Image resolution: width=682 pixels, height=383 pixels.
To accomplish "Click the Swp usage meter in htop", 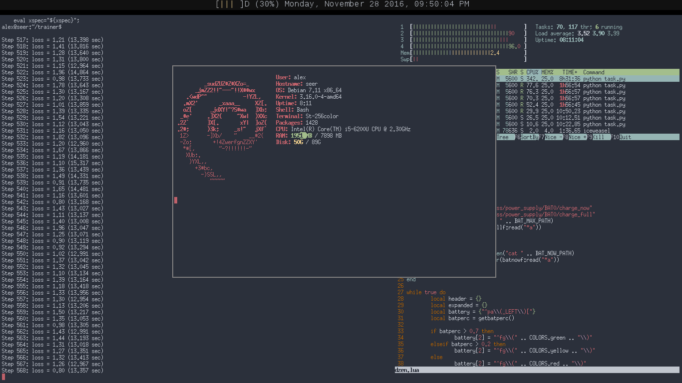I will [463, 59].
